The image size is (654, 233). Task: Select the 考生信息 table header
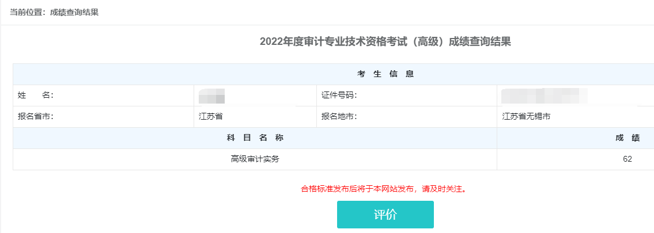[385, 74]
